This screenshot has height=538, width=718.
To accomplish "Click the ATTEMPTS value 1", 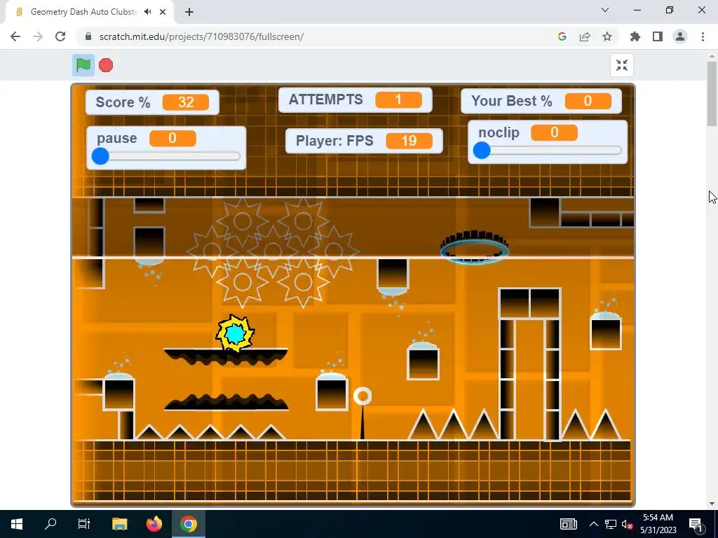I will click(398, 99).
